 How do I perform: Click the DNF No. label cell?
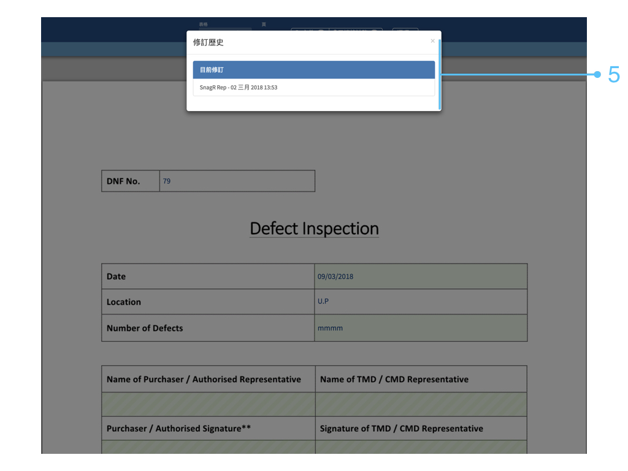[x=131, y=181]
